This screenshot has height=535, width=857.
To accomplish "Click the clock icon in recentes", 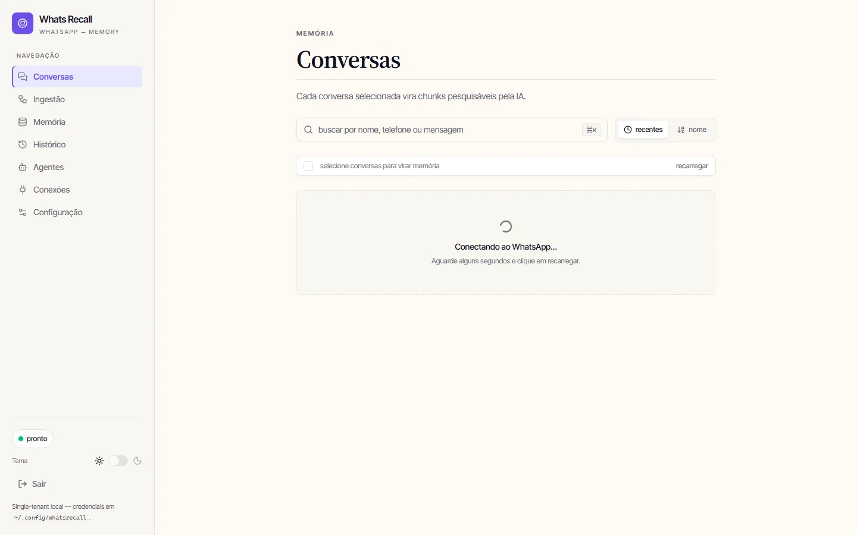I will 627,130.
